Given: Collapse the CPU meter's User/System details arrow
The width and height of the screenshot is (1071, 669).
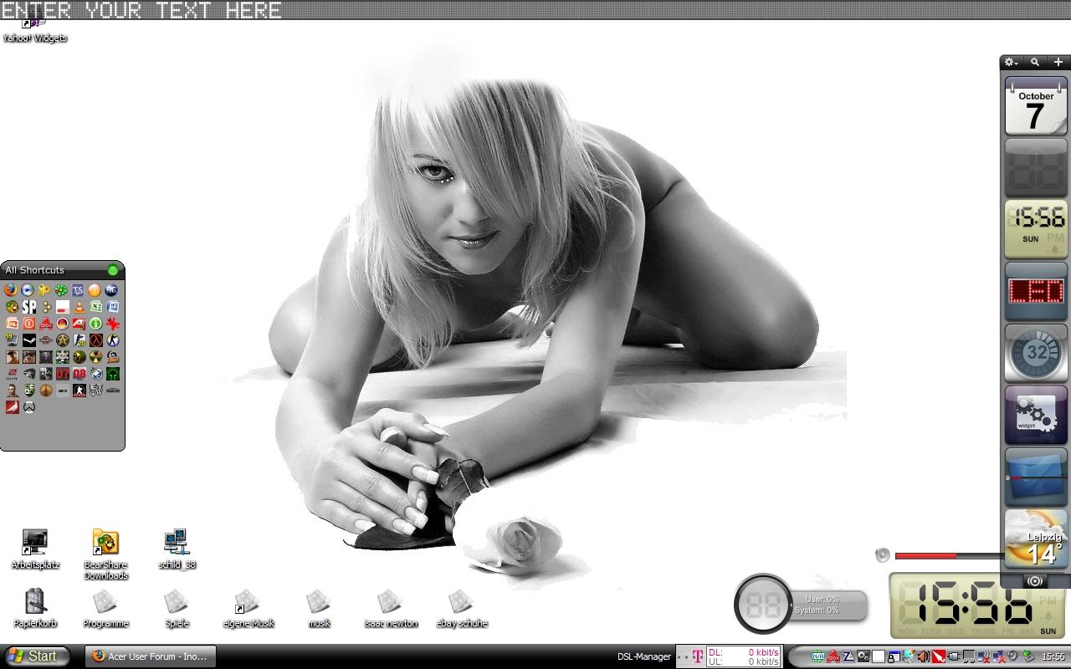Looking at the screenshot, I should [791, 605].
